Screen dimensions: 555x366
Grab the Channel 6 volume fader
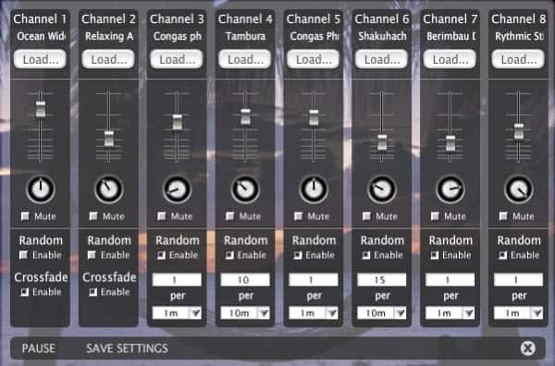coord(382,142)
